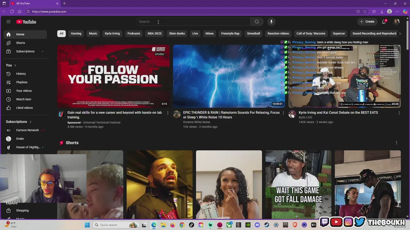Image resolution: width=410 pixels, height=230 pixels.
Task: Open the Windows Start button
Action: pos(87,225)
